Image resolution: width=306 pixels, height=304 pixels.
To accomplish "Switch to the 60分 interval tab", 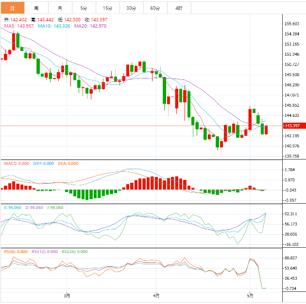I will click(155, 8).
